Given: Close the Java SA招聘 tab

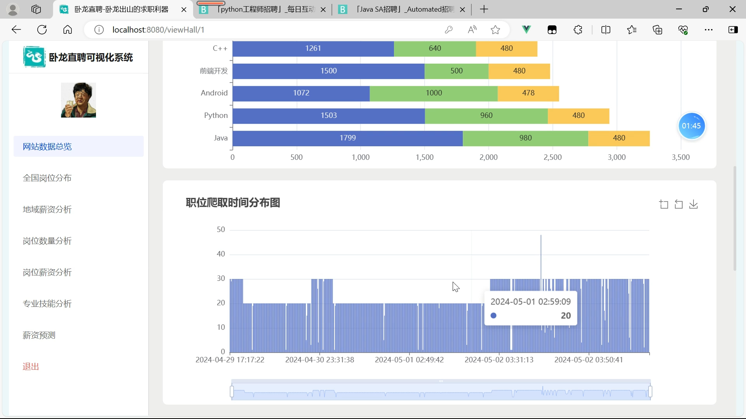Looking at the screenshot, I should tap(462, 10).
